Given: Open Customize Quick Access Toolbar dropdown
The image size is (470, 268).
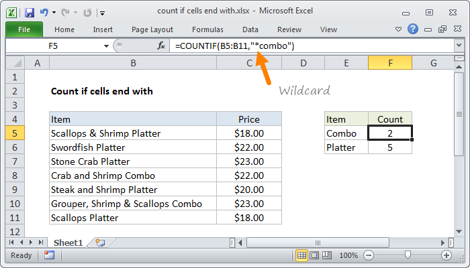Looking at the screenshot, I should pyautogui.click(x=101, y=12).
